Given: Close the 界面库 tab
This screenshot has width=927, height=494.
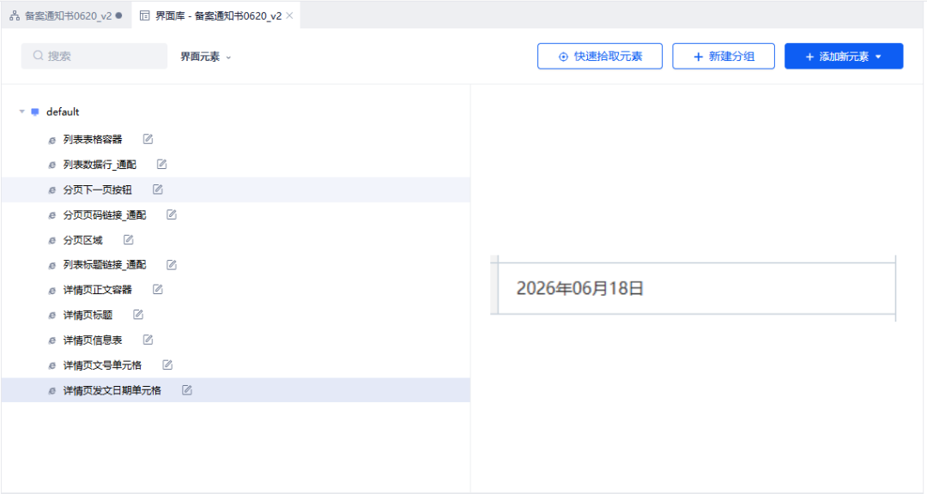Looking at the screenshot, I should pyautogui.click(x=290, y=16).
